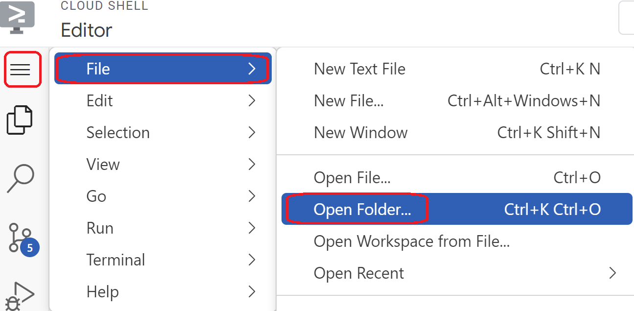Open the Selection menu
Viewport: 634px width, 311px height.
tap(118, 133)
